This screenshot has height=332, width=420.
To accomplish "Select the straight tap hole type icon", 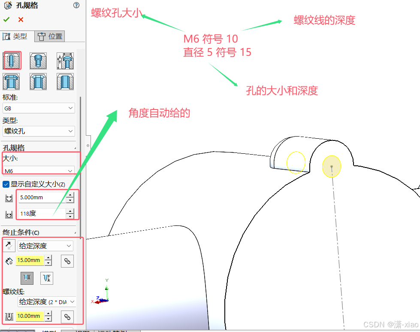I will tap(12, 61).
